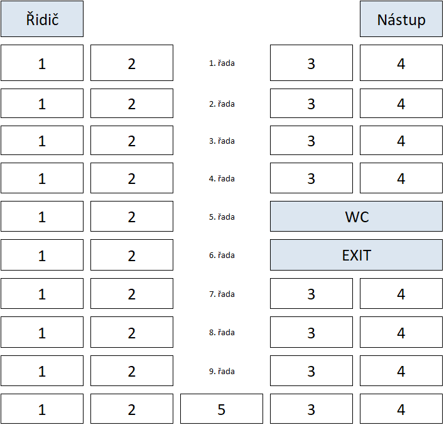Click the Řidič driver box

[x=42, y=19]
